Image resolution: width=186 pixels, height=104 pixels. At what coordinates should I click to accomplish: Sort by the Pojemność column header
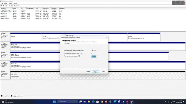pos(47,8)
